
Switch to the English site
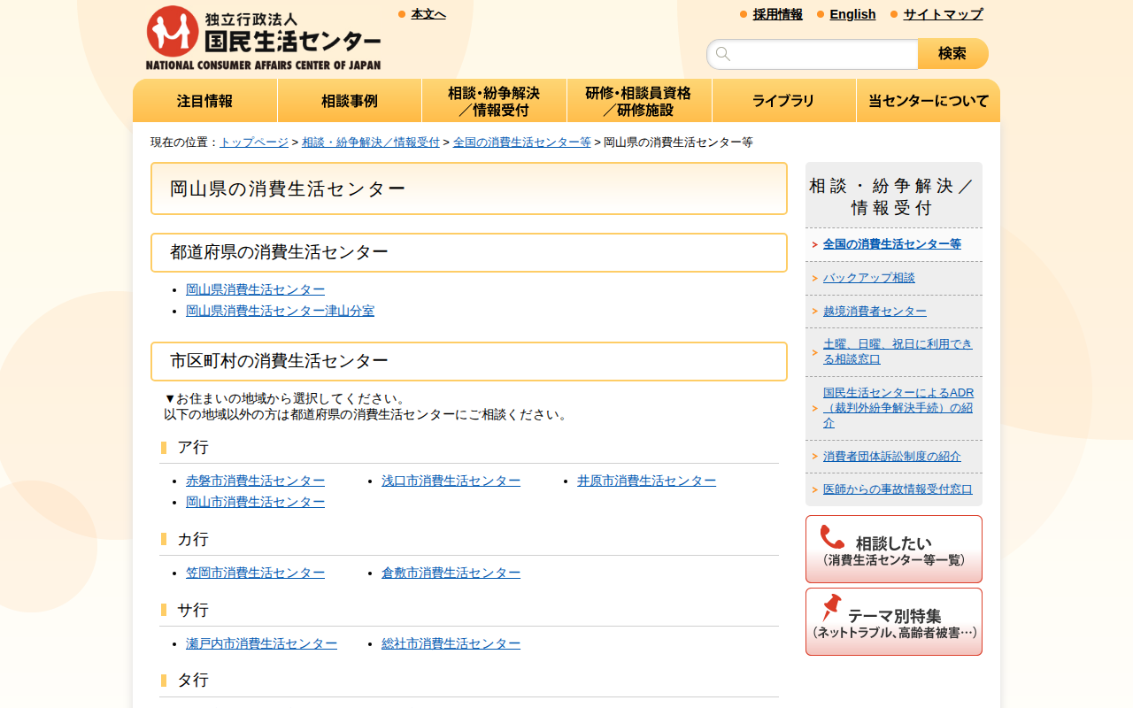click(x=852, y=14)
